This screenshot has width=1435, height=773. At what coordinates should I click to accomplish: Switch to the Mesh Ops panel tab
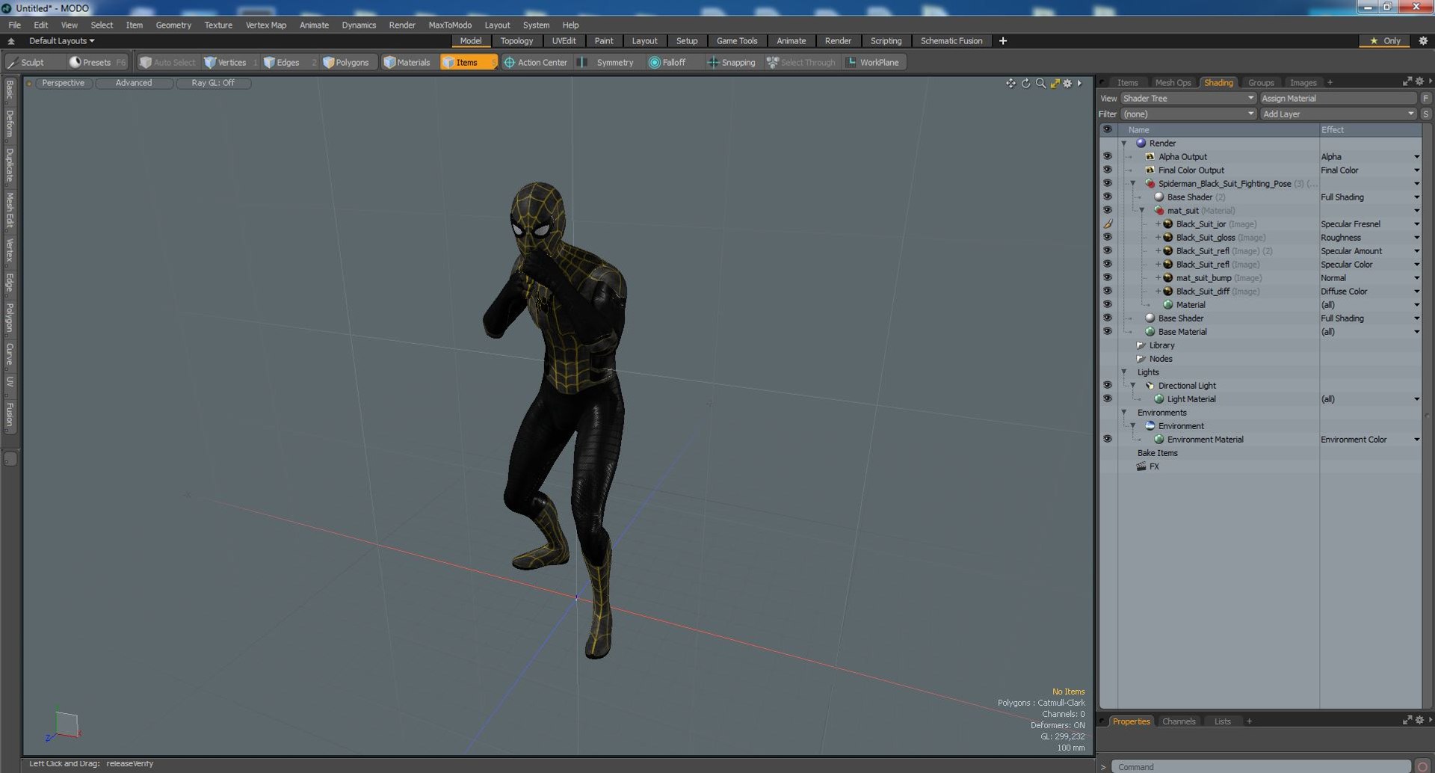[x=1173, y=83]
